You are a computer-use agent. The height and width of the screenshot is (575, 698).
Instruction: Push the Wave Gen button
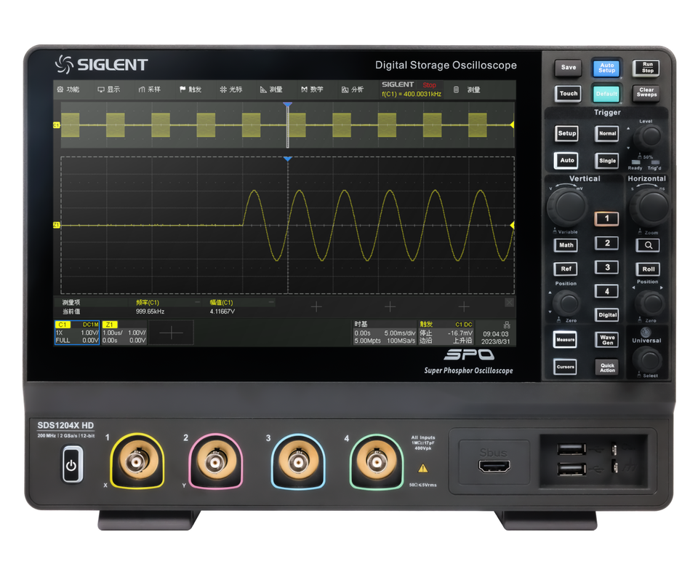pyautogui.click(x=606, y=340)
